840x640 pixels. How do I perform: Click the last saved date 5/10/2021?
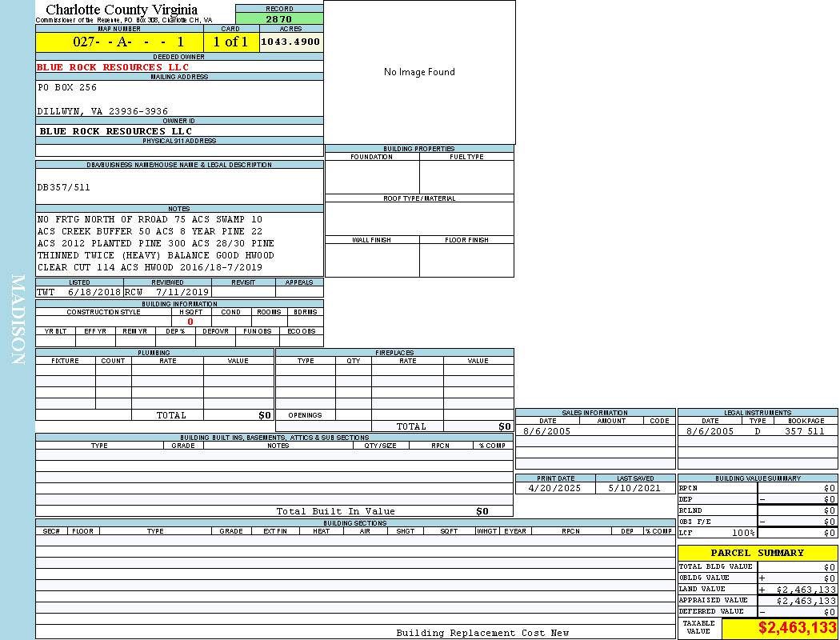coord(634,488)
